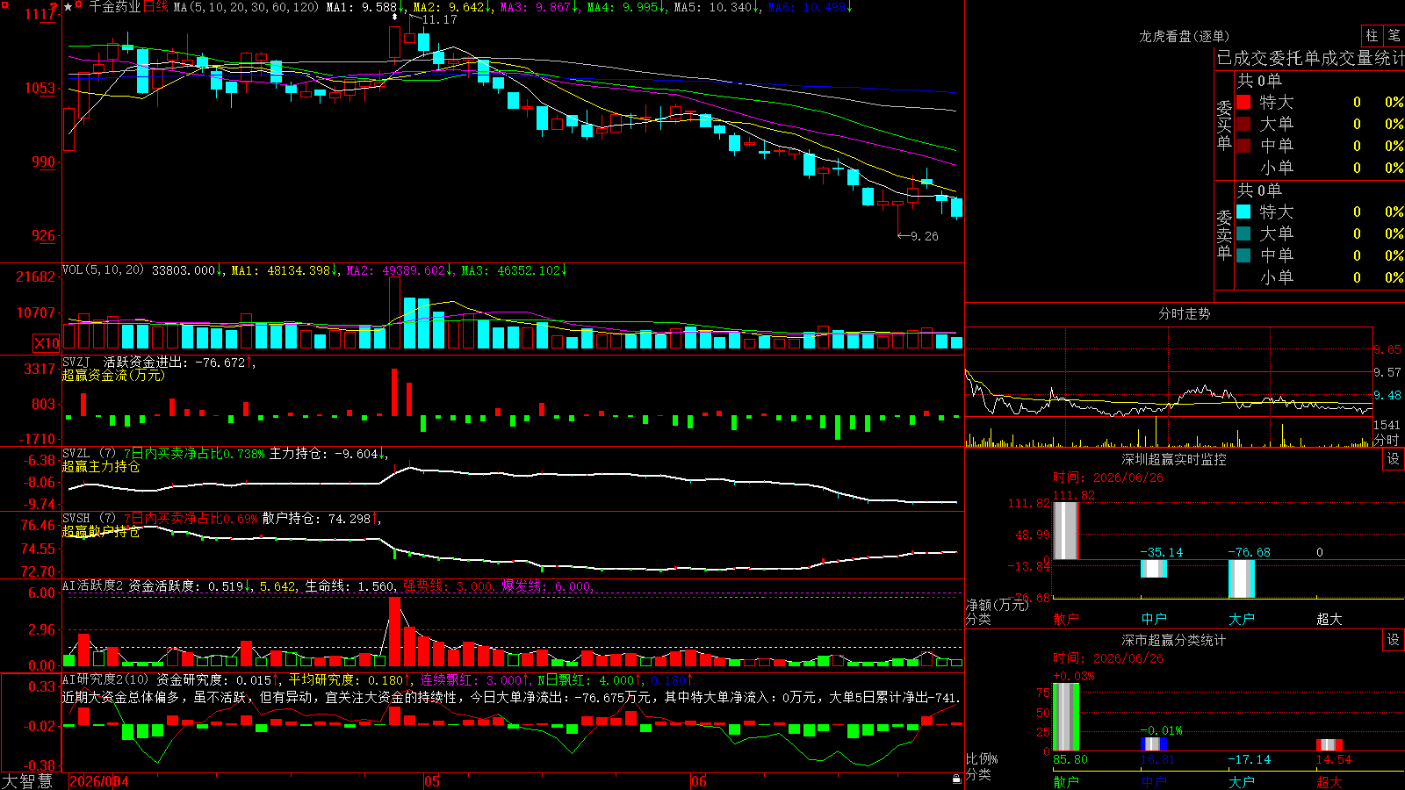
Task: Click the 05 month marker on timeline
Action: tap(431, 781)
